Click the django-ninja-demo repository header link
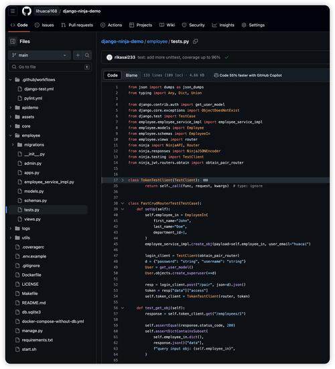Viewport: 335px width, 369px height. [x=82, y=11]
